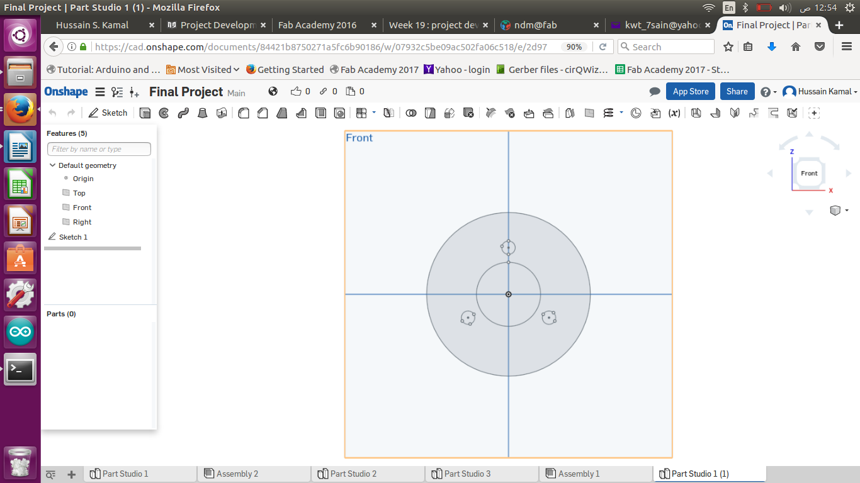Choose the Fillet tool icon
The image size is (860, 483).
[x=244, y=113]
